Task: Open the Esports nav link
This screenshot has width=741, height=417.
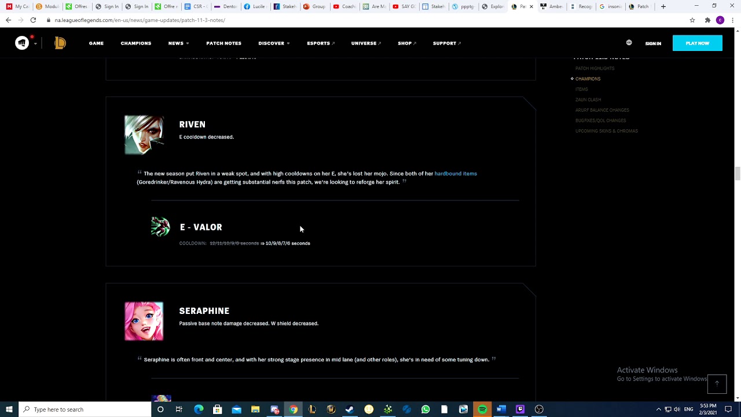Action: pyautogui.click(x=321, y=43)
